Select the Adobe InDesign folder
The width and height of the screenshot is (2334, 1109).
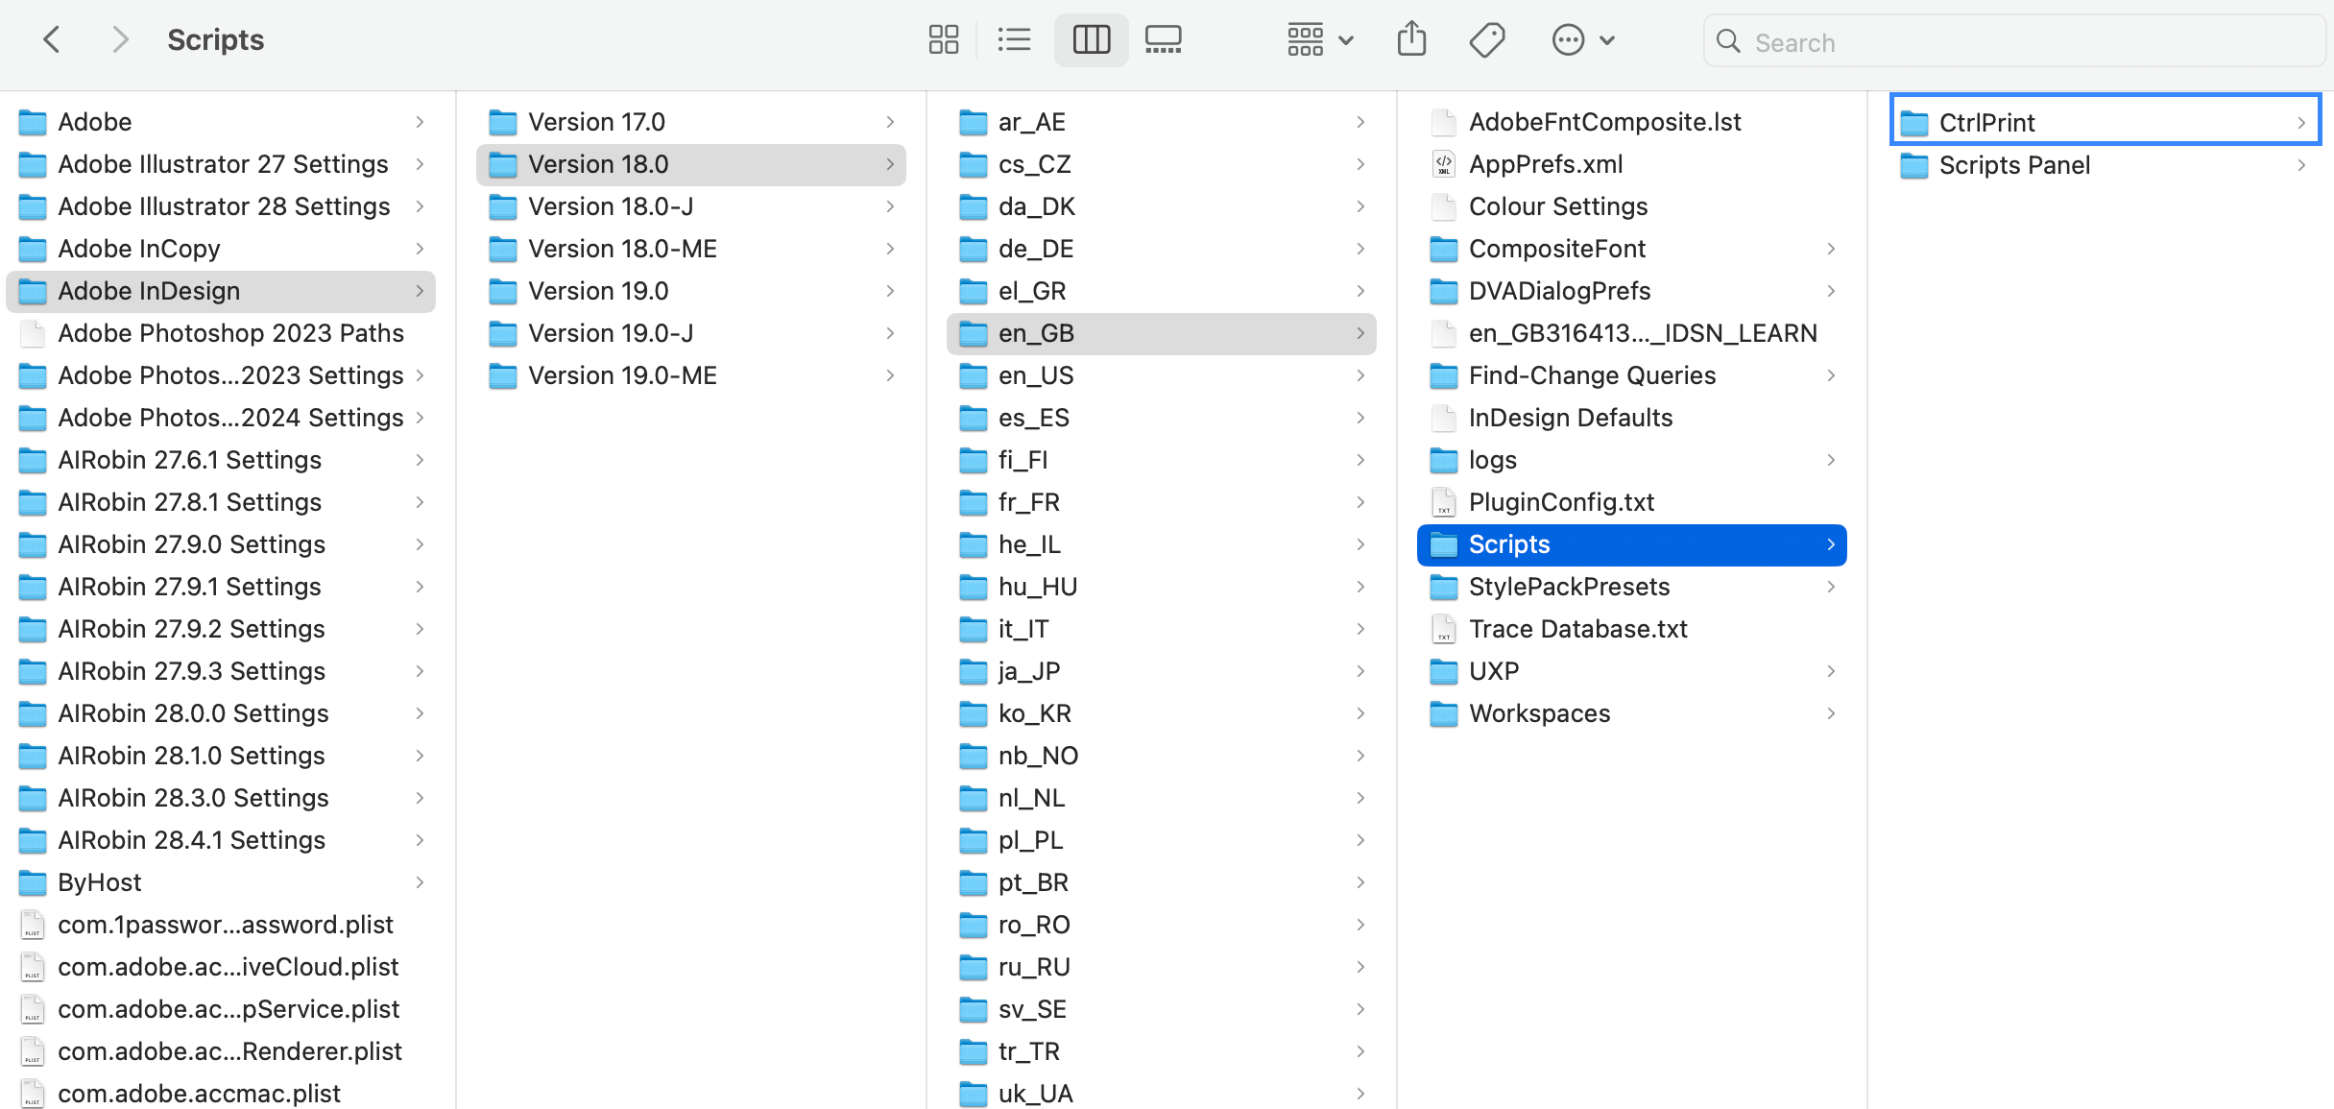pos(221,291)
